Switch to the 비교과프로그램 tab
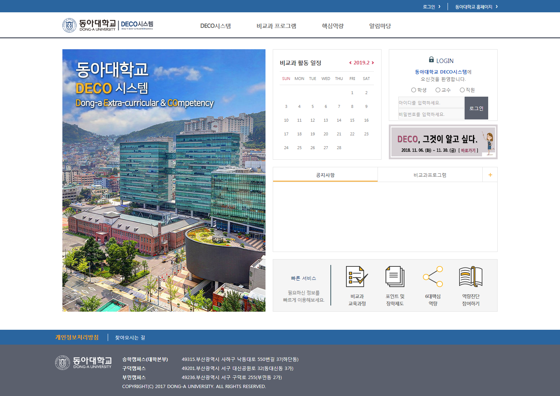The width and height of the screenshot is (560, 396). pyautogui.click(x=430, y=175)
